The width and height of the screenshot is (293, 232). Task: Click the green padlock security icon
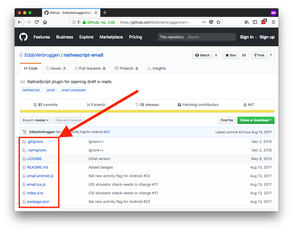[84, 22]
